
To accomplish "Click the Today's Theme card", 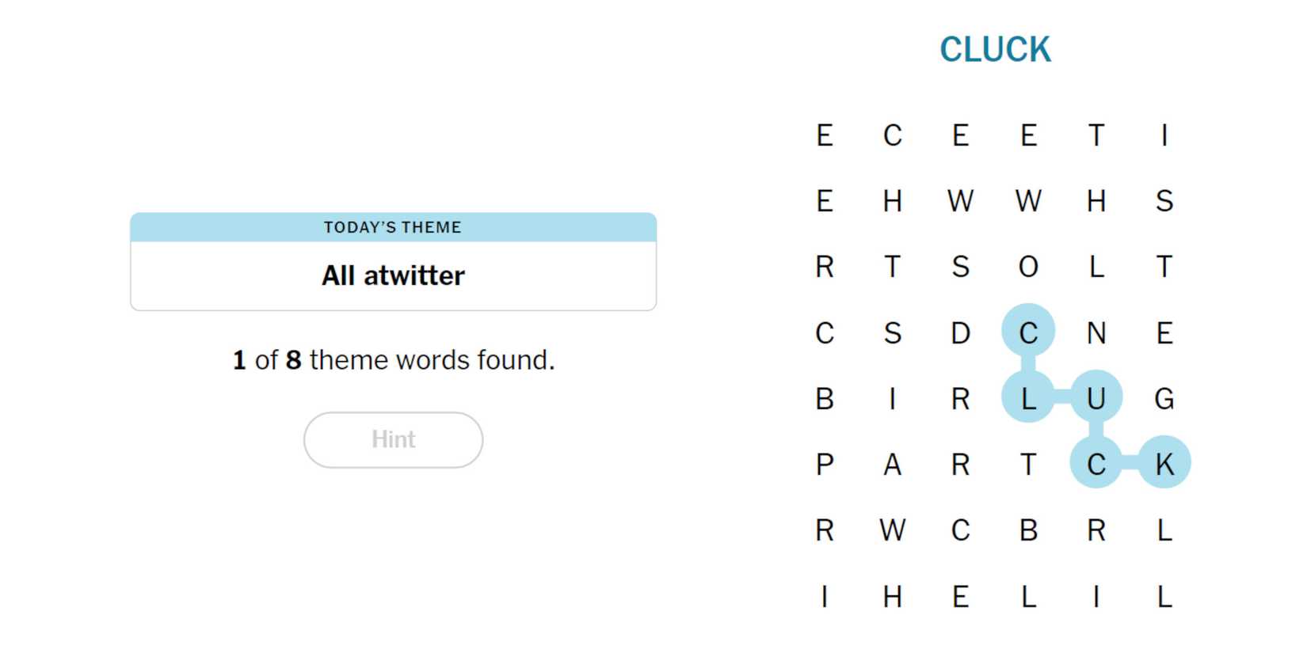I will pyautogui.click(x=393, y=261).
